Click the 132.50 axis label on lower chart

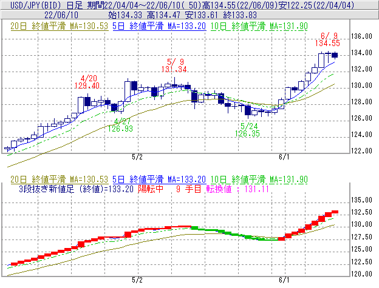(361, 212)
